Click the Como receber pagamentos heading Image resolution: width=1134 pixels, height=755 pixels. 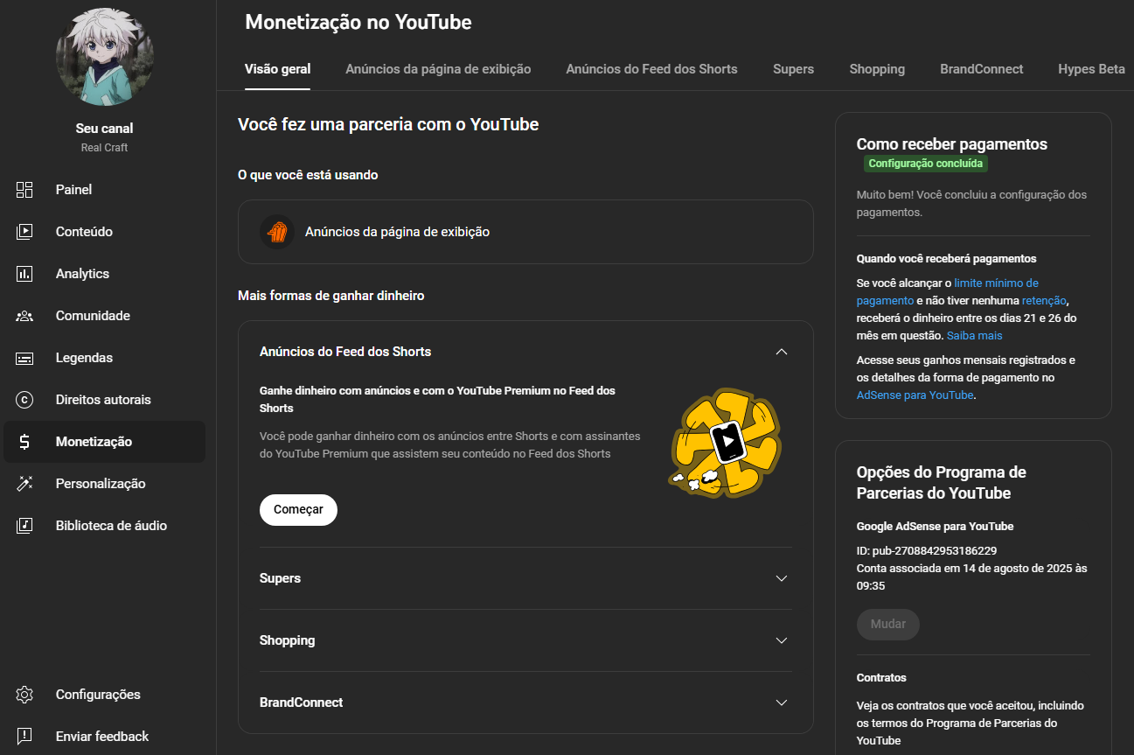click(x=951, y=144)
